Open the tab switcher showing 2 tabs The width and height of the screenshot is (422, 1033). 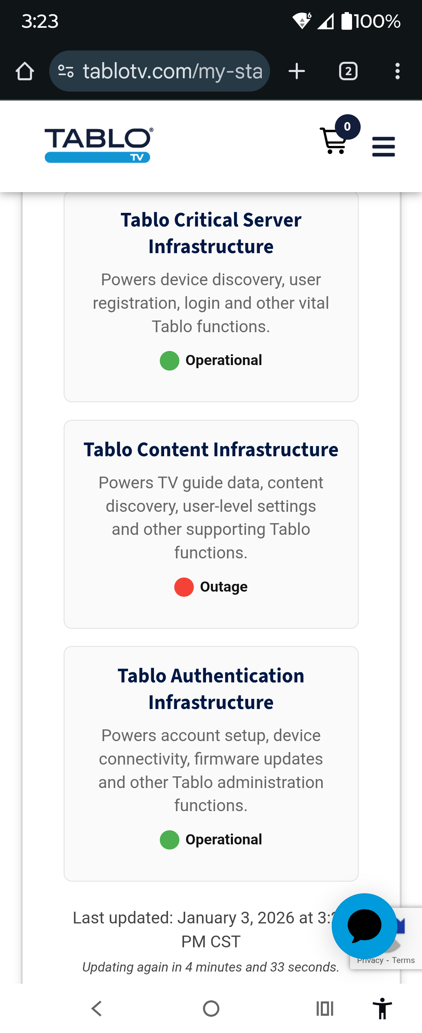point(348,71)
